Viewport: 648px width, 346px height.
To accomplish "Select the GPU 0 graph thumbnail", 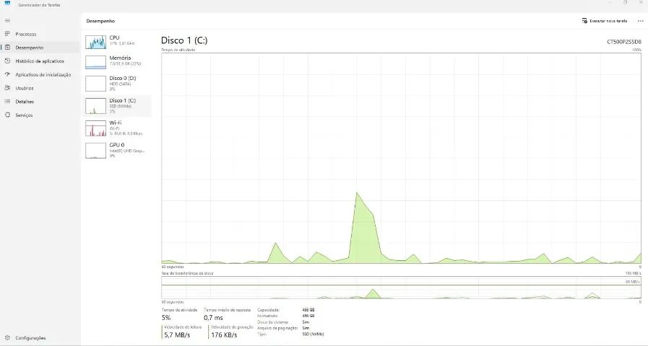I will coord(95,151).
